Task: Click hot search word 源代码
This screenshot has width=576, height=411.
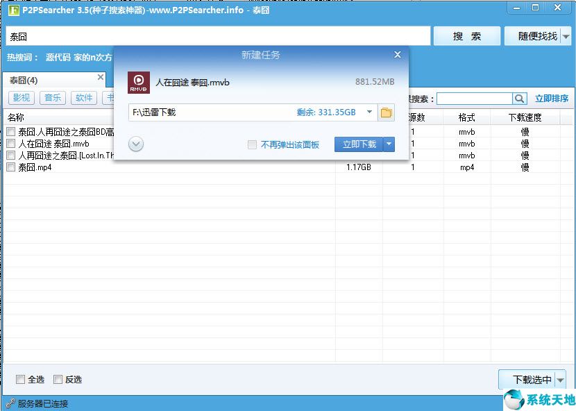Action: click(x=58, y=58)
